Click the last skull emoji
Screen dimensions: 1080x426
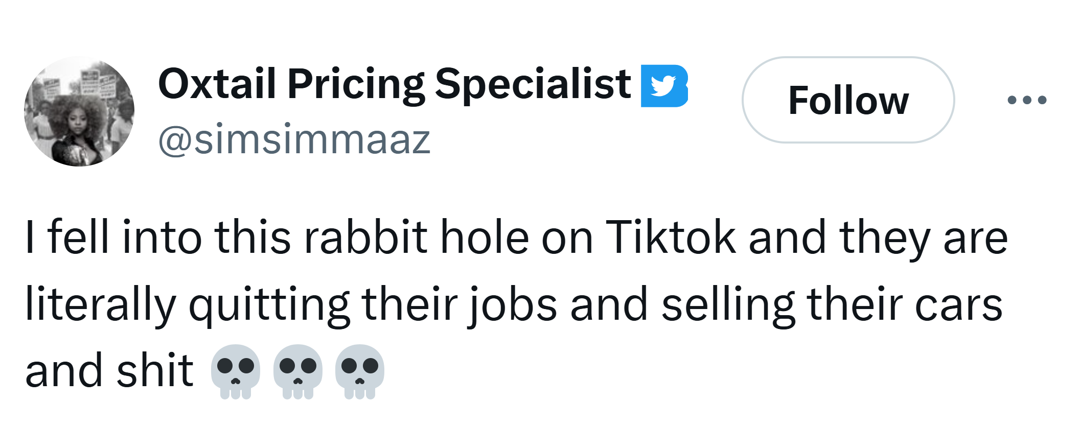coord(359,371)
